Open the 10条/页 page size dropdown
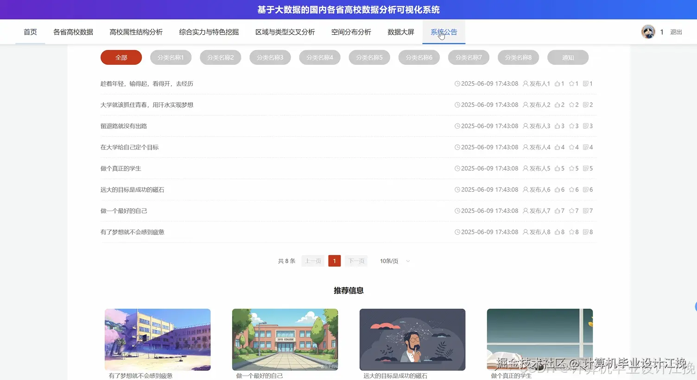The width and height of the screenshot is (697, 380). pos(395,261)
